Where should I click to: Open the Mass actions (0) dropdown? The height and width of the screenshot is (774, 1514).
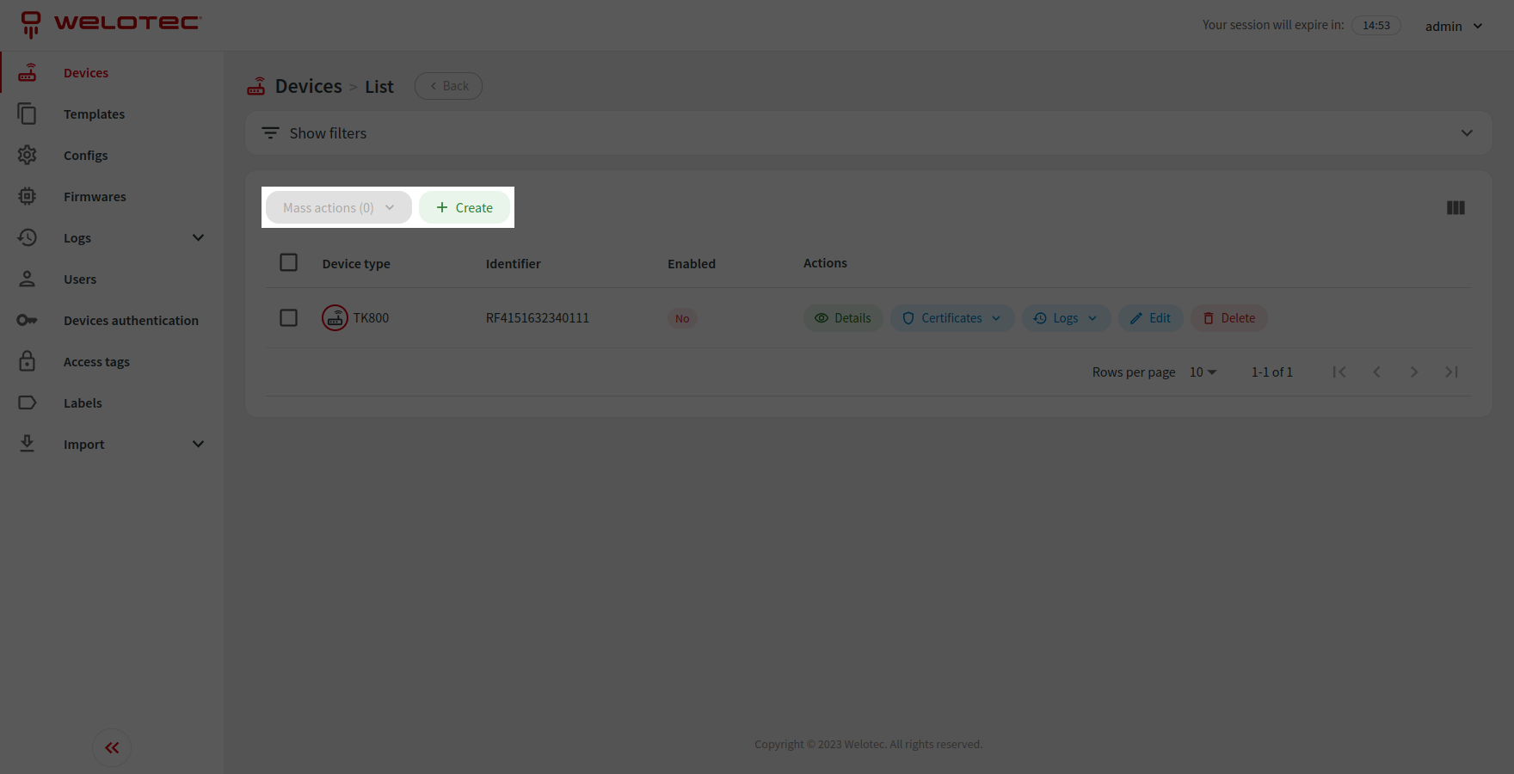tap(339, 207)
